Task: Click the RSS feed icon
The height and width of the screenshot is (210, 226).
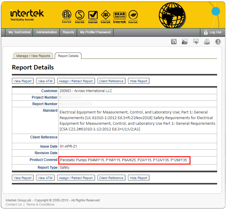Action: 174,42
